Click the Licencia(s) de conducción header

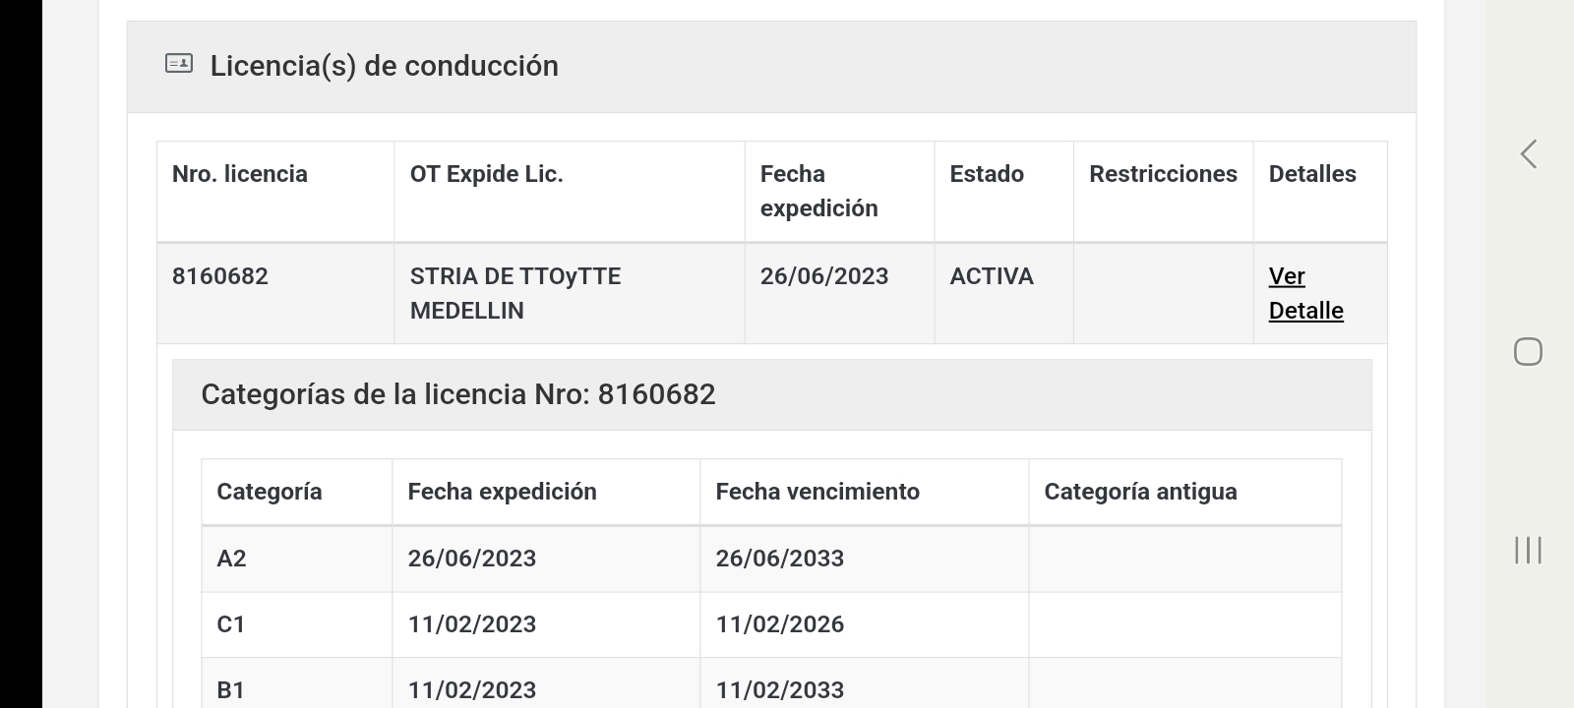(384, 66)
